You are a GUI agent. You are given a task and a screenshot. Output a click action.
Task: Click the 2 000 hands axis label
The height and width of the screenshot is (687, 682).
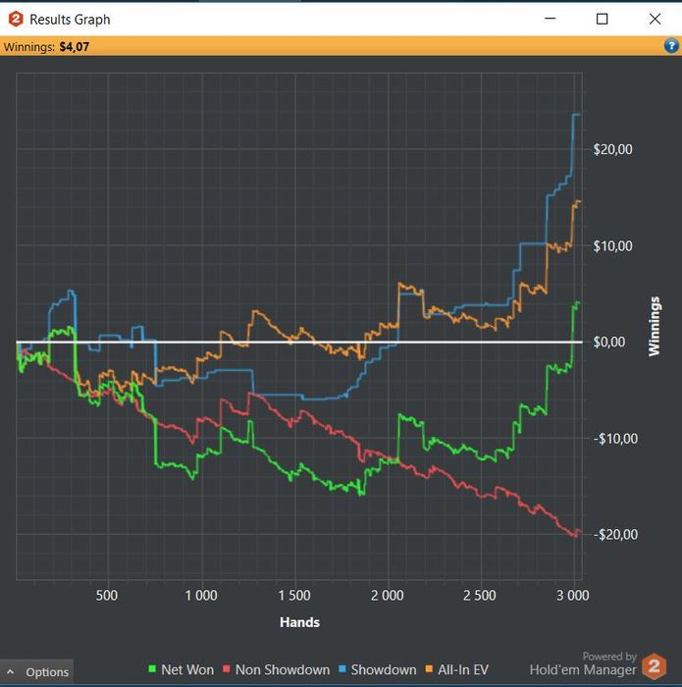(388, 595)
